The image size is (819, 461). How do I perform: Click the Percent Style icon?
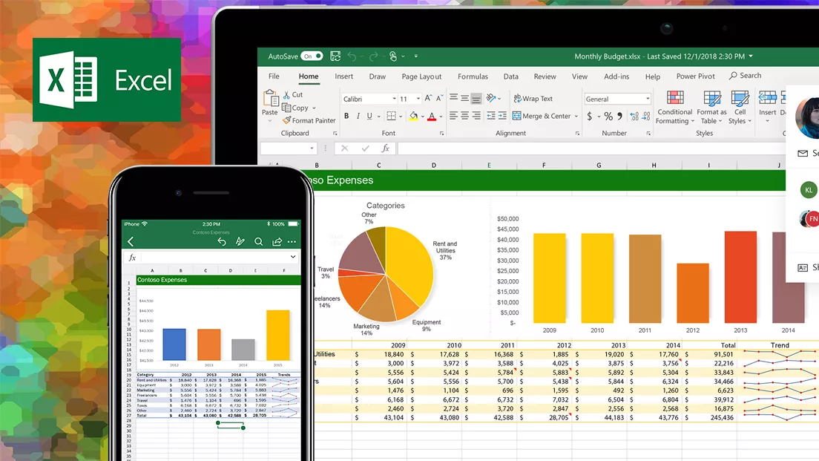coord(608,117)
